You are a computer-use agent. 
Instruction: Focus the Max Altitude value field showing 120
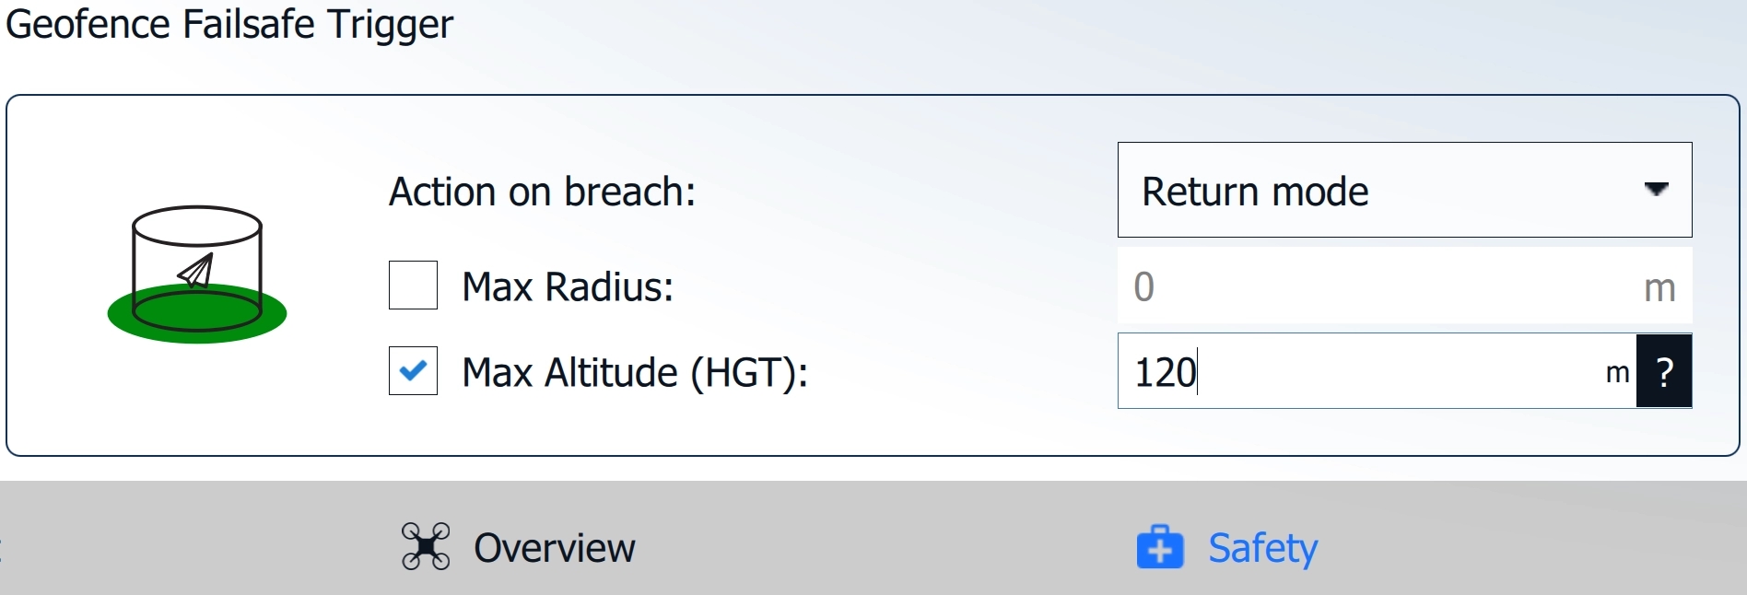(1364, 372)
